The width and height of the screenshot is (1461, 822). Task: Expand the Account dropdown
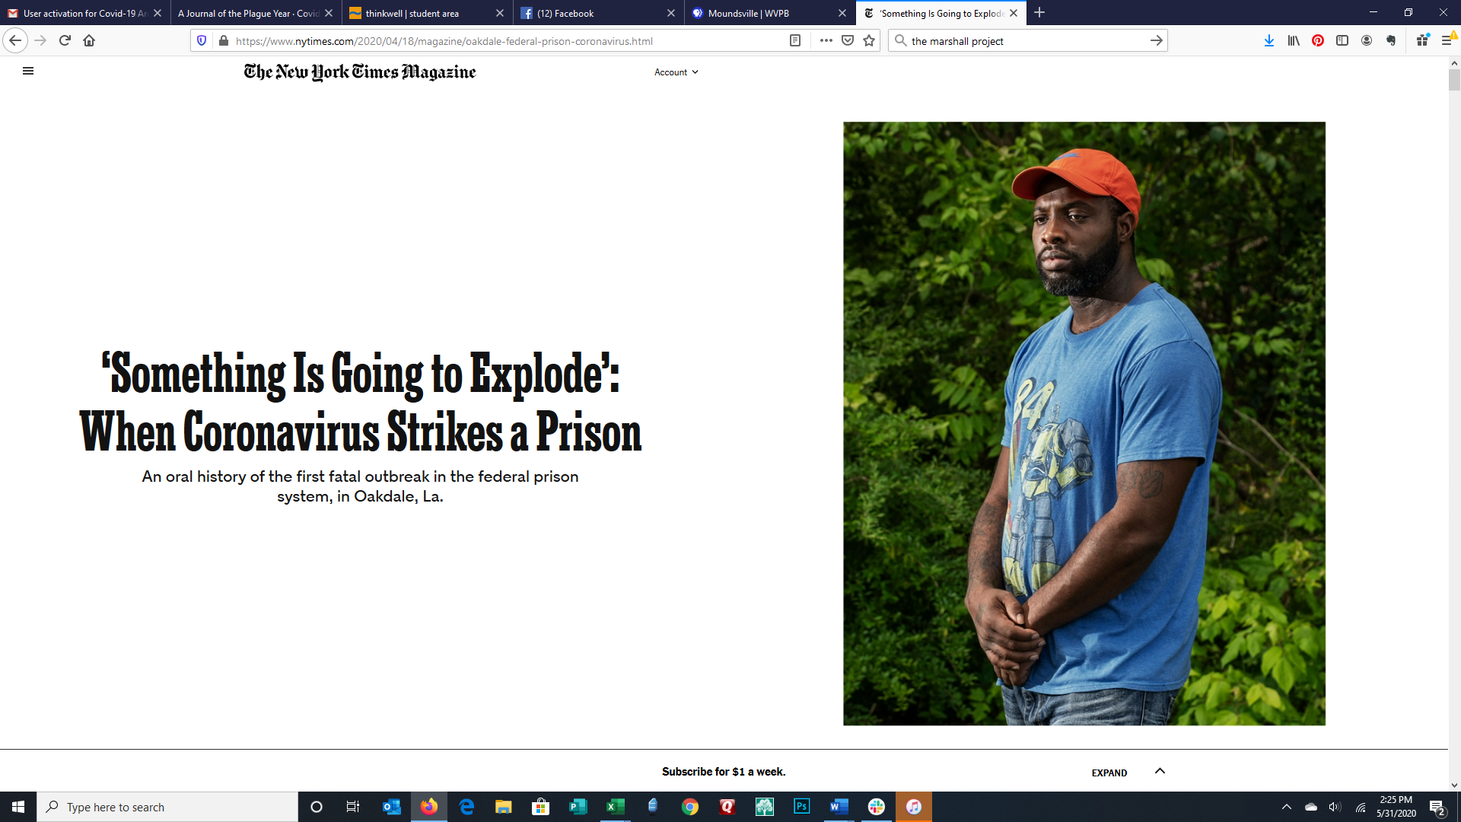pyautogui.click(x=676, y=72)
